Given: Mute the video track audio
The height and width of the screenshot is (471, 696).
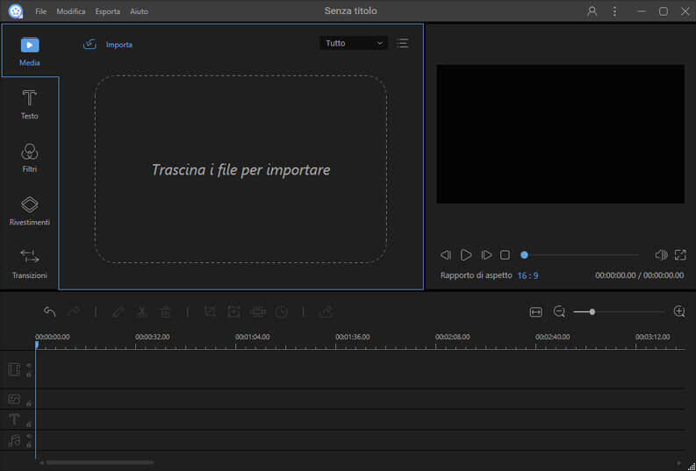Looking at the screenshot, I should 29,365.
